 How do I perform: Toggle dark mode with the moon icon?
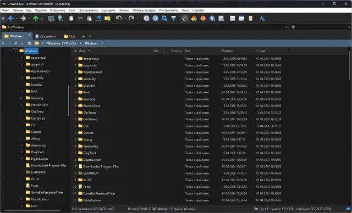tap(185, 18)
